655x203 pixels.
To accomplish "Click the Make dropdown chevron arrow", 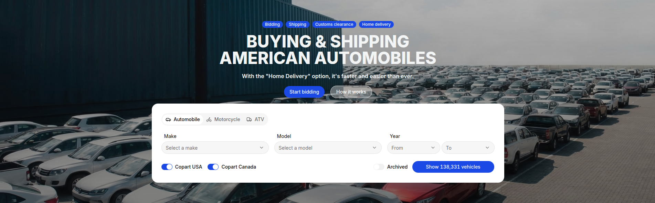I will tap(262, 148).
